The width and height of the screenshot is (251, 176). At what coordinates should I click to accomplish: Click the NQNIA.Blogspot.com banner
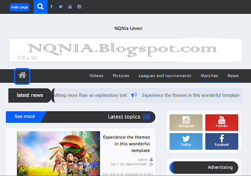pyautogui.click(x=126, y=50)
